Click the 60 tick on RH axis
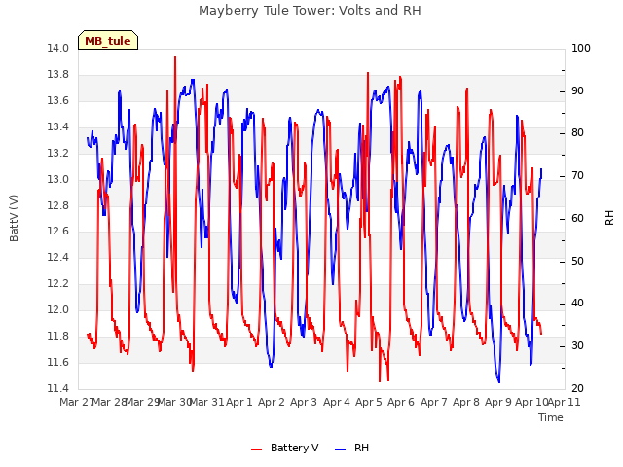 click(577, 218)
